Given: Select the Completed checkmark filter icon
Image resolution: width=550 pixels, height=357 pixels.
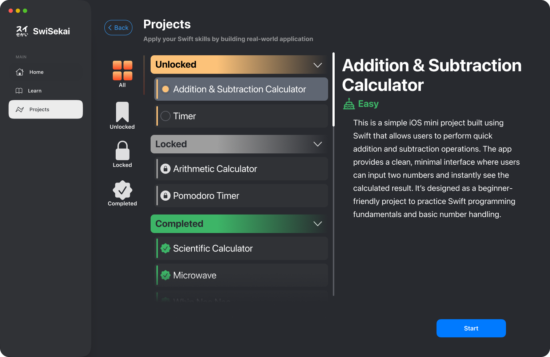Looking at the screenshot, I should (122, 190).
